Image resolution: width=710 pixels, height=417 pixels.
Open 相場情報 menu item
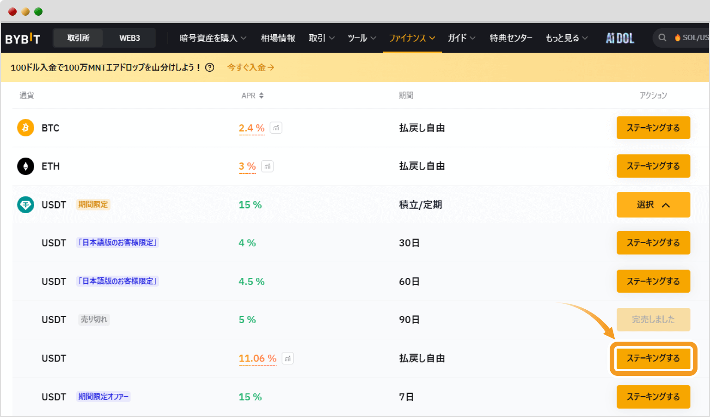coord(278,38)
